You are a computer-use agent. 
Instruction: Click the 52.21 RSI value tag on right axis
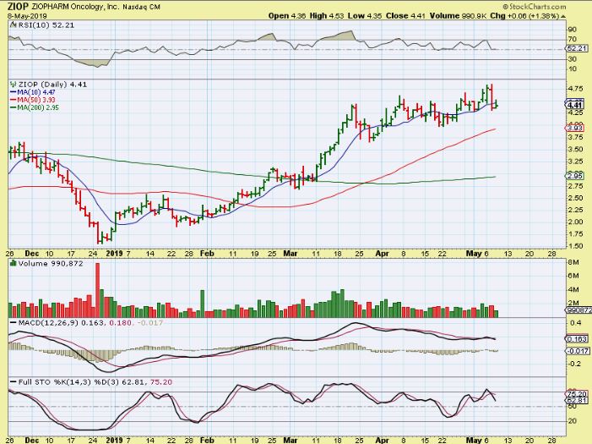pos(577,48)
